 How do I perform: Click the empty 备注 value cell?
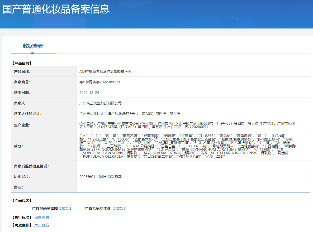click(x=193, y=187)
